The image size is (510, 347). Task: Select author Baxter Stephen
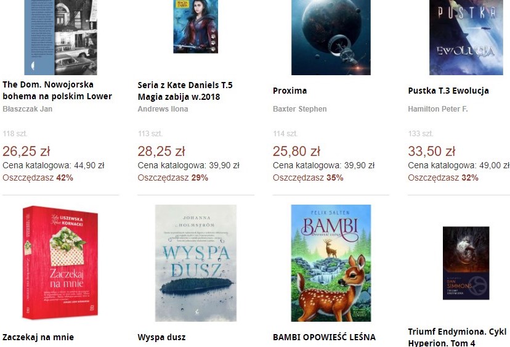point(299,109)
